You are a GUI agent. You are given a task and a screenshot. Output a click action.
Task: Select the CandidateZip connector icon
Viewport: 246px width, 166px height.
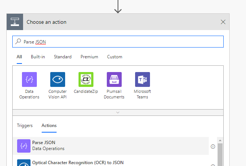point(86,79)
